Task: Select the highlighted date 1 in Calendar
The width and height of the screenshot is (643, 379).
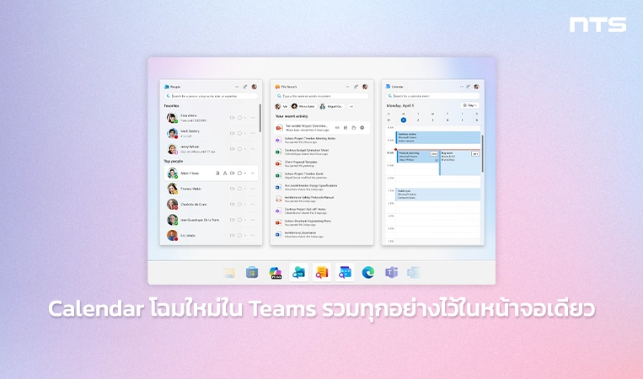Action: click(x=404, y=120)
